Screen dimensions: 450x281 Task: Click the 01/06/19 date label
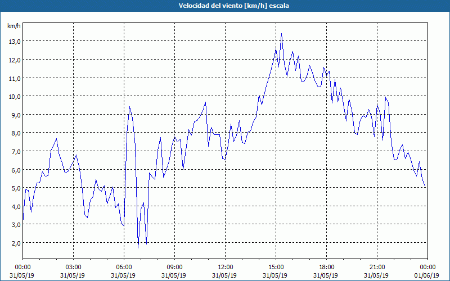coord(427,275)
